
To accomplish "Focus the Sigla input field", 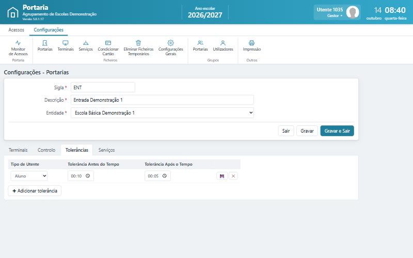I will [103, 87].
